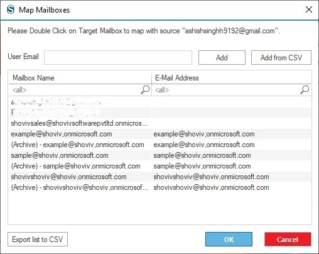Click the E-Mail Address filter search icon
The height and width of the screenshot is (254, 319).
(x=305, y=90)
